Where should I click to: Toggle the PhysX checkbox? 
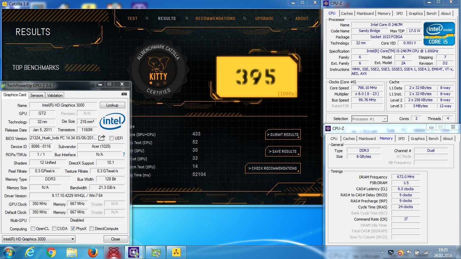[x=73, y=229]
